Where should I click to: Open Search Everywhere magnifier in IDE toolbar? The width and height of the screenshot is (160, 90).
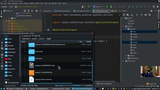click(x=154, y=7)
